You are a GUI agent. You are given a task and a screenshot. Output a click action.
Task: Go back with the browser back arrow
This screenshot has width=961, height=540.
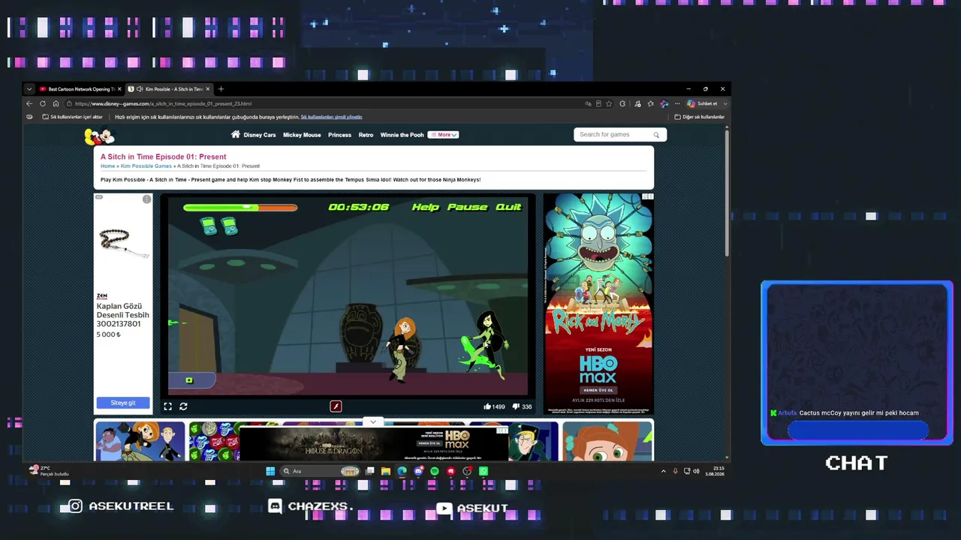[29, 103]
